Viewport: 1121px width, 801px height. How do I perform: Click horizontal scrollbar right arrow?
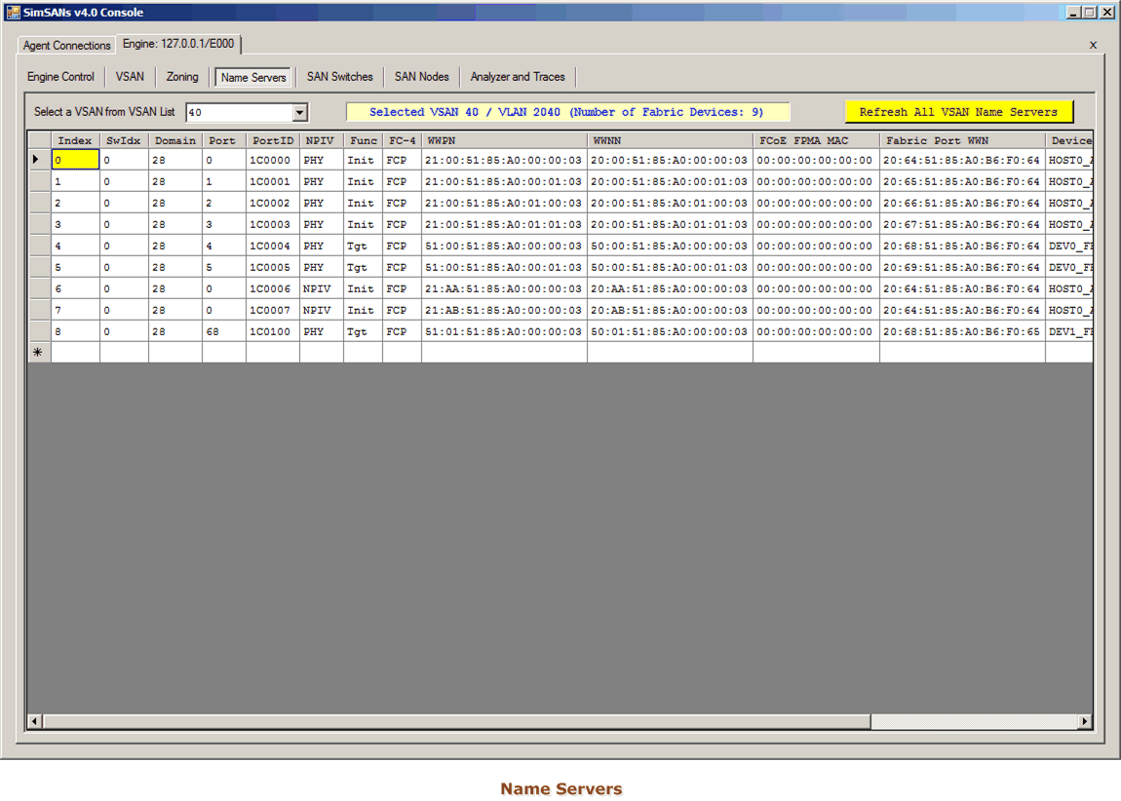[x=1085, y=722]
